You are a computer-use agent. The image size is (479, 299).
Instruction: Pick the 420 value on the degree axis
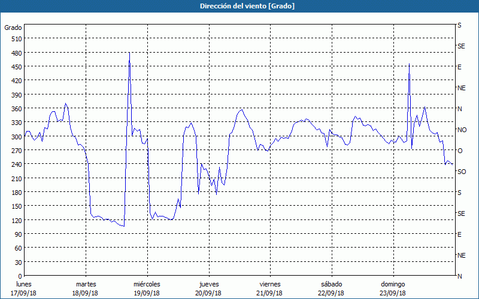(x=17, y=81)
